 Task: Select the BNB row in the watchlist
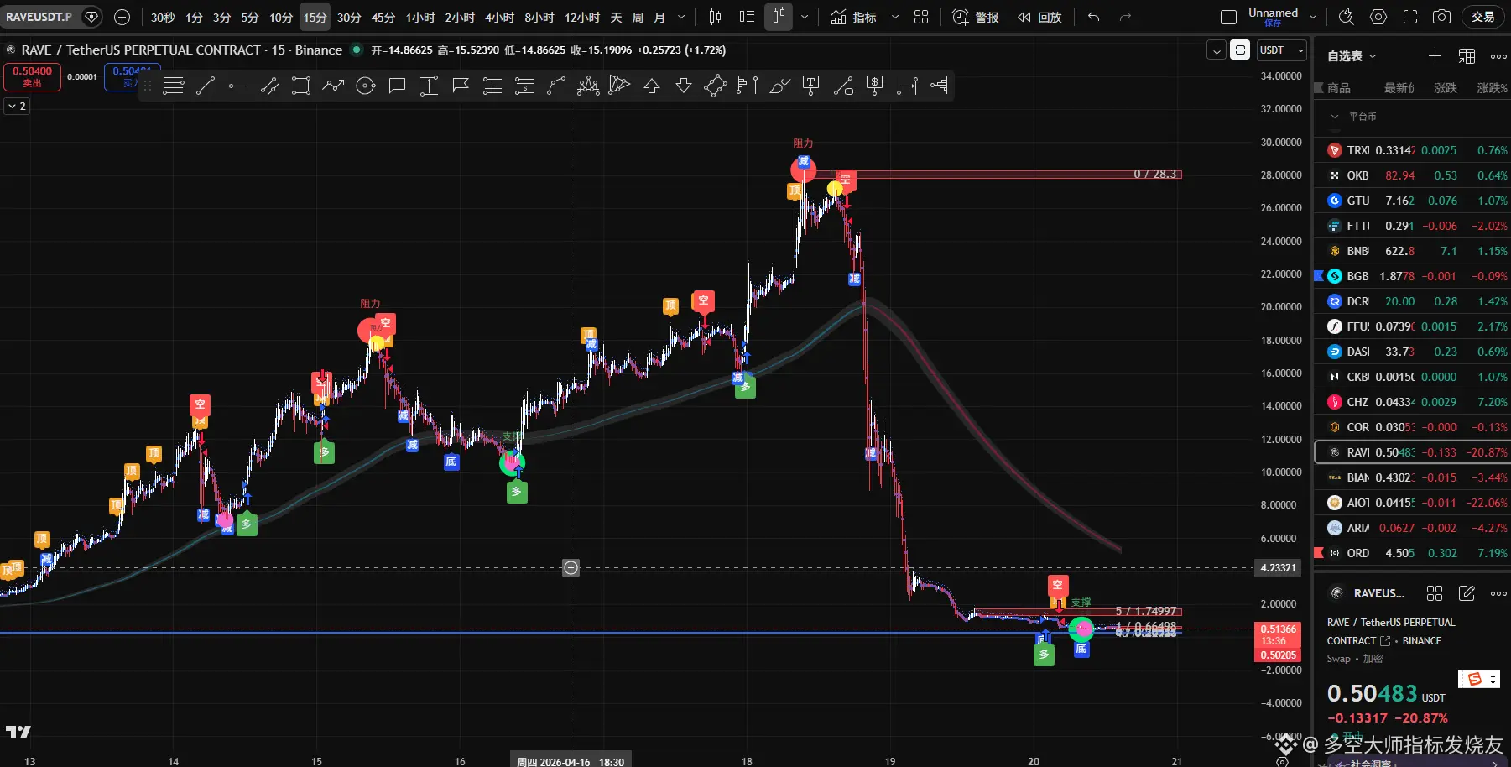[1413, 251]
